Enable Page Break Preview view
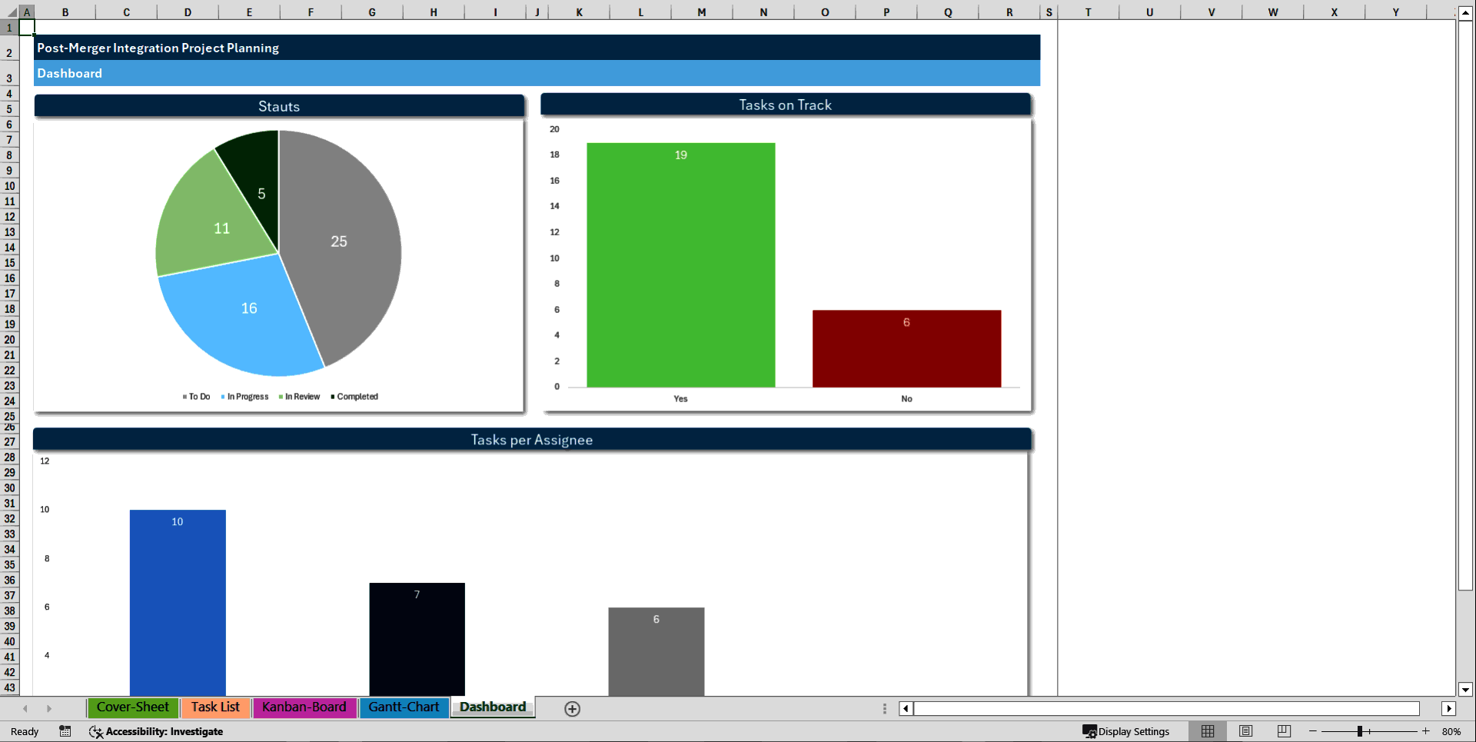The height and width of the screenshot is (742, 1476). tap(1283, 731)
